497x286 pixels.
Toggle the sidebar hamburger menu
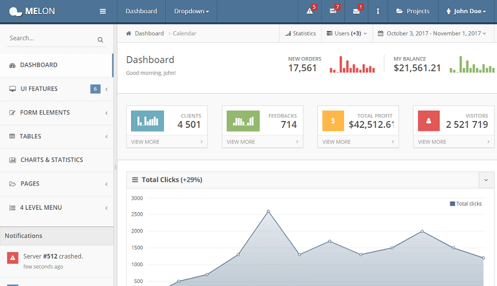103,11
